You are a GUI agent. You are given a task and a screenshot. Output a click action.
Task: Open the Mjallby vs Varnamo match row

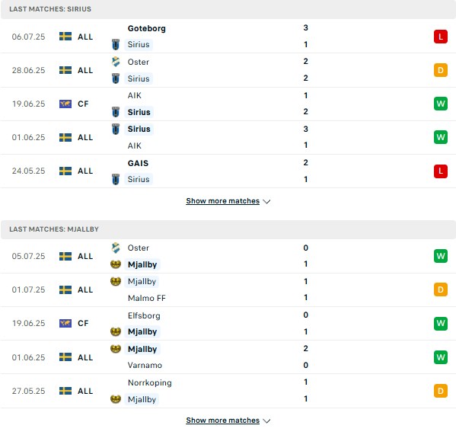coord(228,357)
